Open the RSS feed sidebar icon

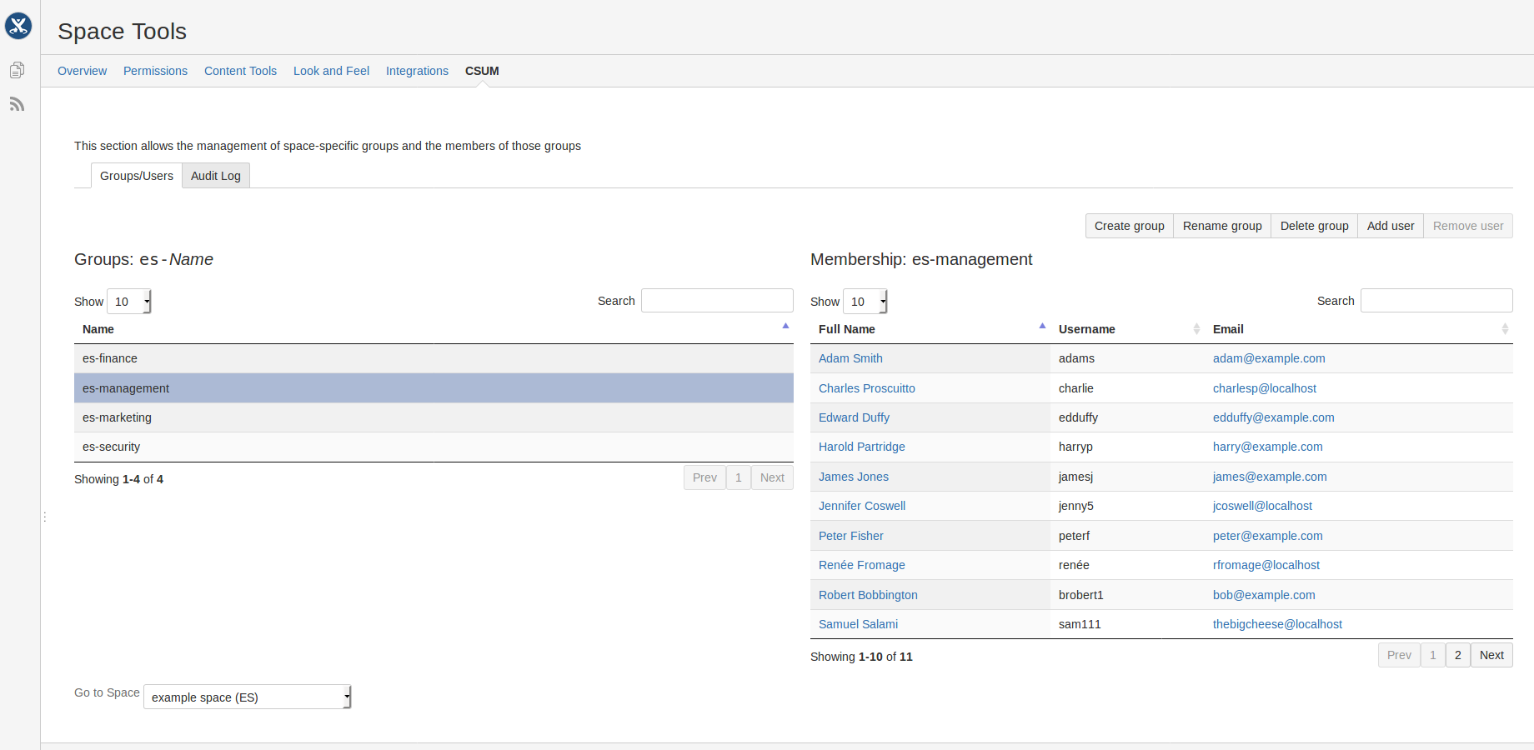pos(17,104)
